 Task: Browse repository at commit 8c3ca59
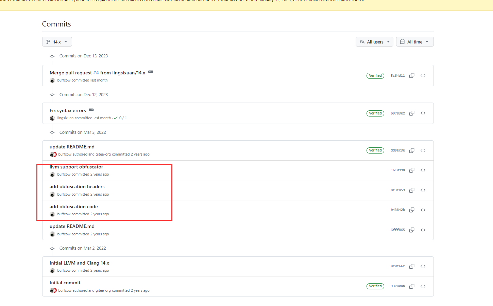point(423,190)
